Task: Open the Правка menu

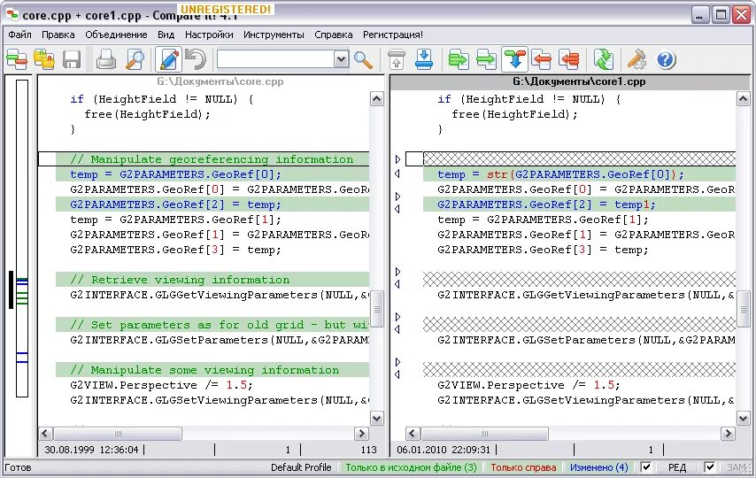Action: pos(58,35)
